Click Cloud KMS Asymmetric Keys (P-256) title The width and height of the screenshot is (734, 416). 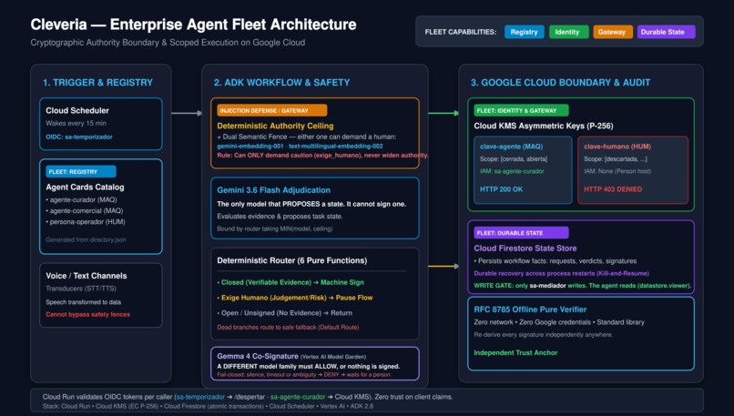pyautogui.click(x=543, y=126)
